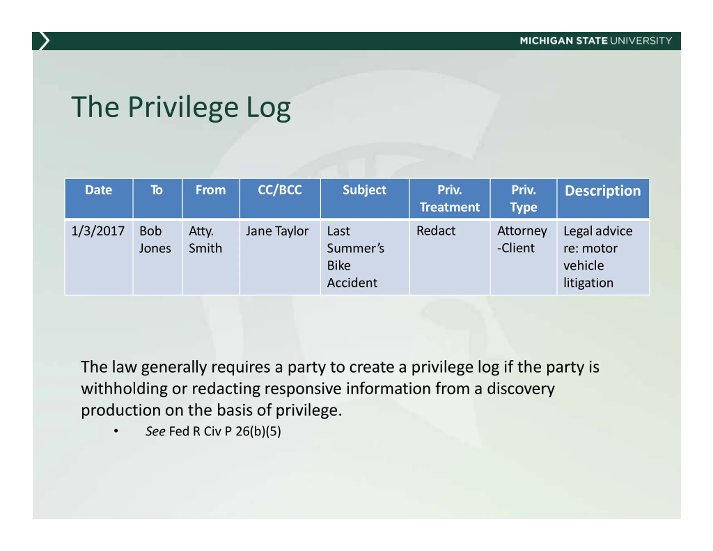Click the 'To' column header
Viewport: 713px width, 551px height.
pyautogui.click(x=158, y=198)
